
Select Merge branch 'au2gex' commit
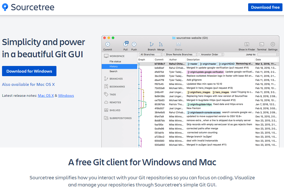(199, 137)
